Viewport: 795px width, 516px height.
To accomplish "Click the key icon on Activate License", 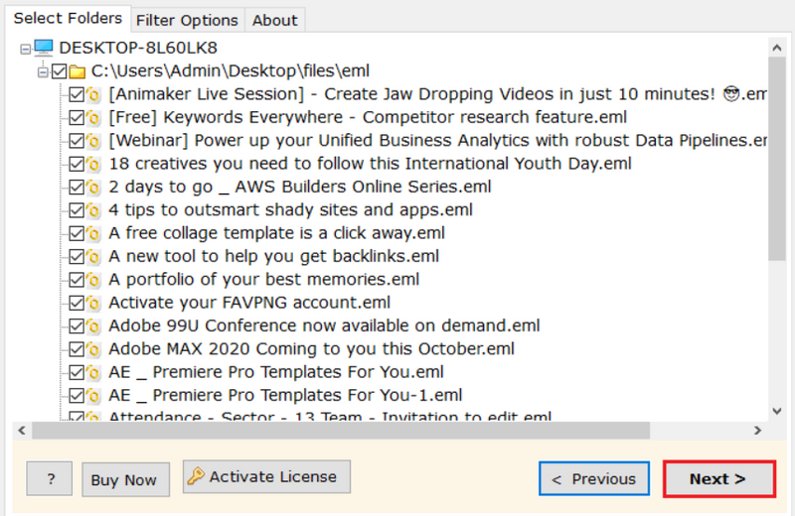I will coord(195,476).
